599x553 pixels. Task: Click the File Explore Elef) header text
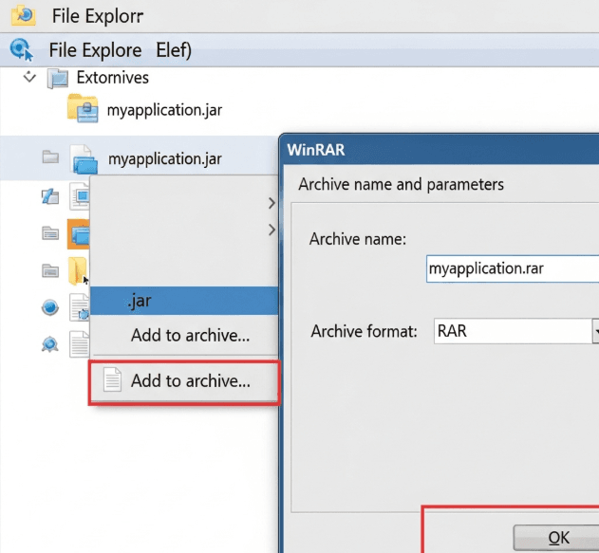(121, 50)
